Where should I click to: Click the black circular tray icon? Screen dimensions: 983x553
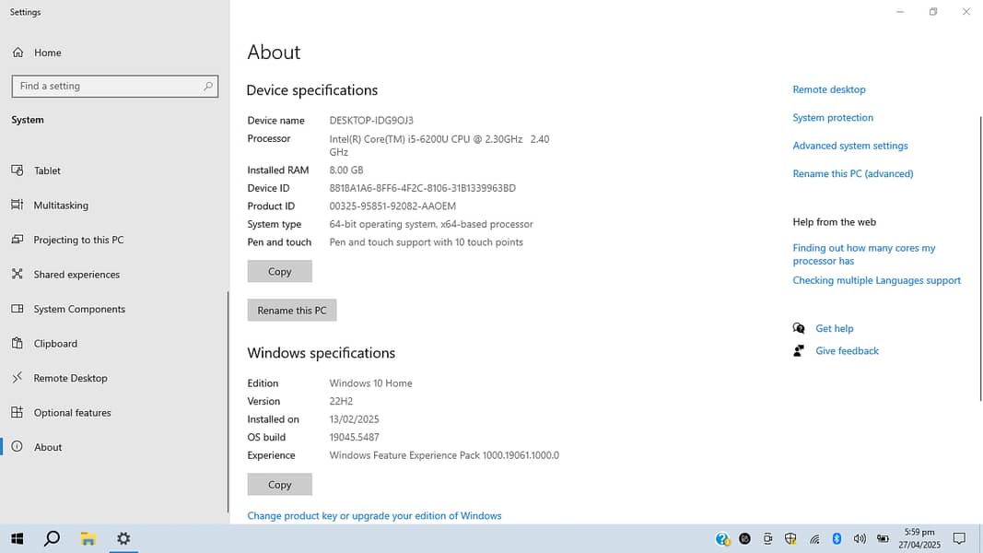744,538
